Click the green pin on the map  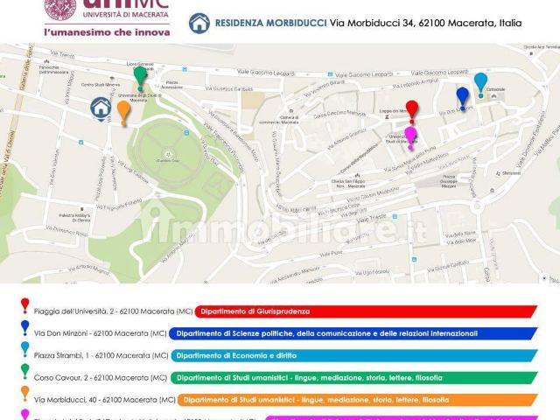[140, 78]
